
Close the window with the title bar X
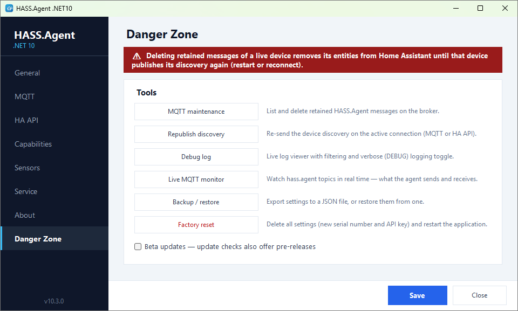(505, 8)
